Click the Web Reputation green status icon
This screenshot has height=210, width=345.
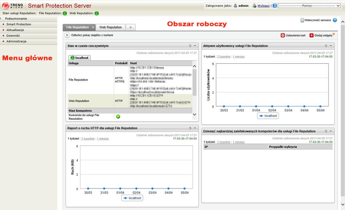97,13
